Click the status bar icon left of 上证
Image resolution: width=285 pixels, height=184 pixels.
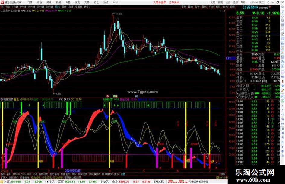click(x=2, y=182)
